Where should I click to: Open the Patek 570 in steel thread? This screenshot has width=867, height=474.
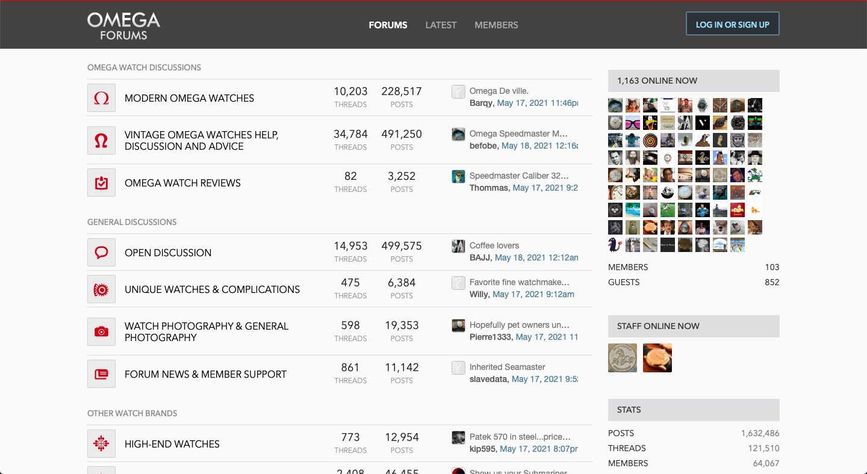(x=520, y=437)
